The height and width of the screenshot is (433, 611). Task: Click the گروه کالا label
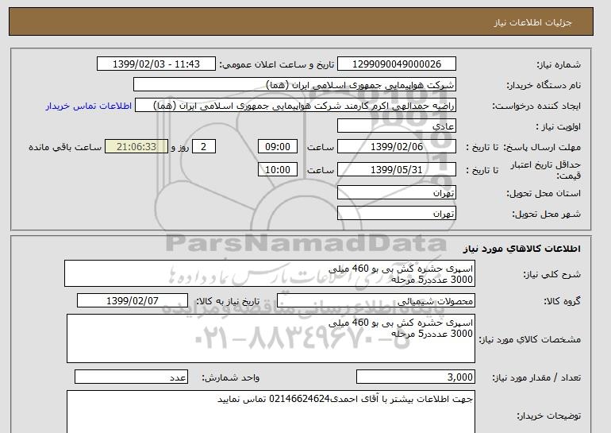coord(563,301)
